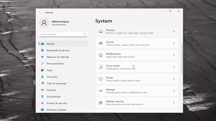Screen dimensions: 216x121
Task: Click the settings list vertical scrollbar
Action: 182,59
